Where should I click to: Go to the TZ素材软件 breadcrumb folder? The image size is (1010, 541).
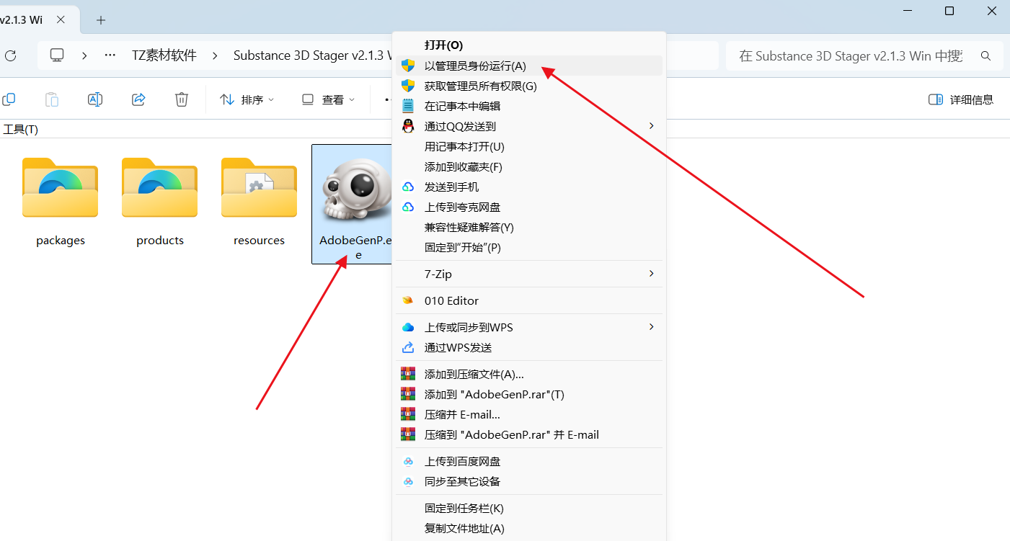[x=164, y=55]
